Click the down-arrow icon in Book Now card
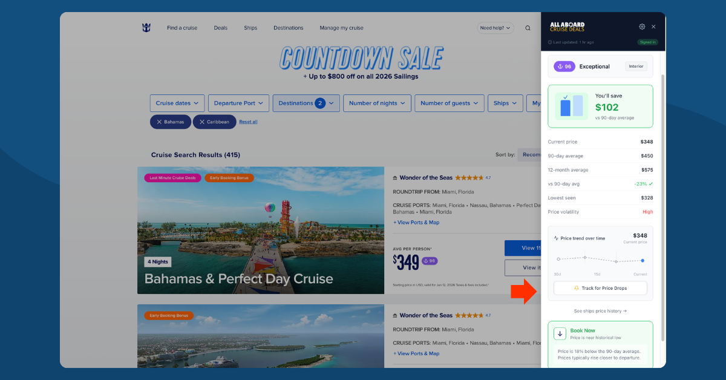Screen dimensions: 726x380 tap(560, 333)
